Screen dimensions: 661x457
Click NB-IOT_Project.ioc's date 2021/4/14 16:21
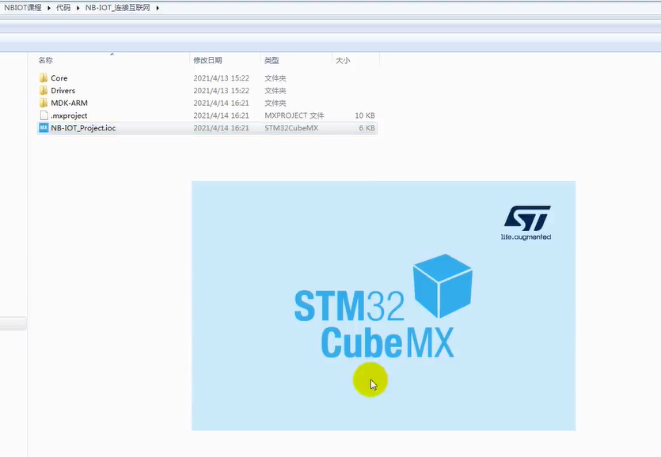[222, 127]
